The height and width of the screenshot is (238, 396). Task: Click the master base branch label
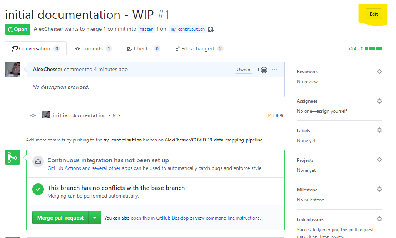click(x=147, y=29)
